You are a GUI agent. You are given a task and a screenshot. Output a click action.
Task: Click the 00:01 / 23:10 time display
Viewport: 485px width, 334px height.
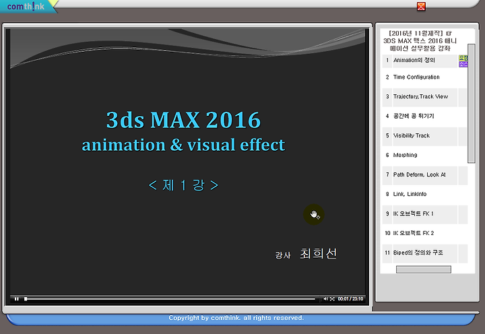coord(350,299)
